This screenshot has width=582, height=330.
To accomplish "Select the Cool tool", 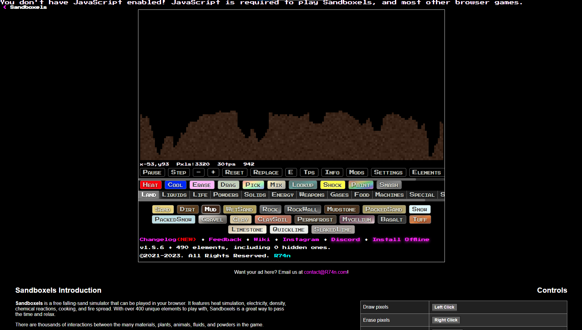I will click(175, 185).
